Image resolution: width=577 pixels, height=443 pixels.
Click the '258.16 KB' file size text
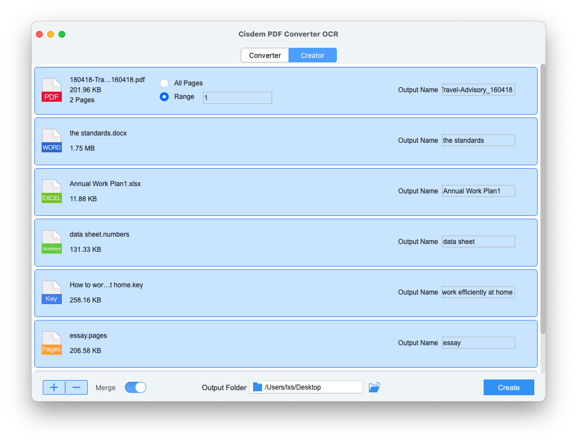[85, 300]
